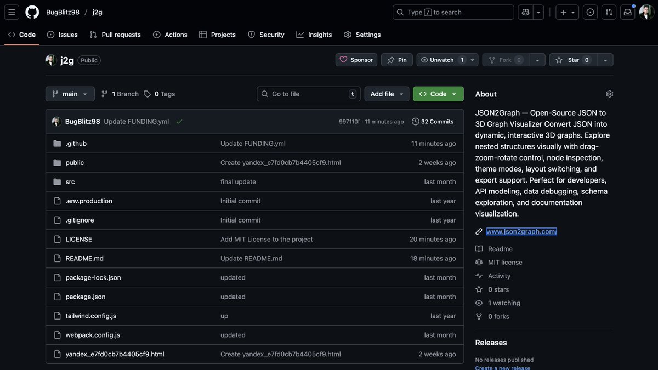Screen dimensions: 658x370
Task: Open the Releases heading link
Action: (x=491, y=343)
